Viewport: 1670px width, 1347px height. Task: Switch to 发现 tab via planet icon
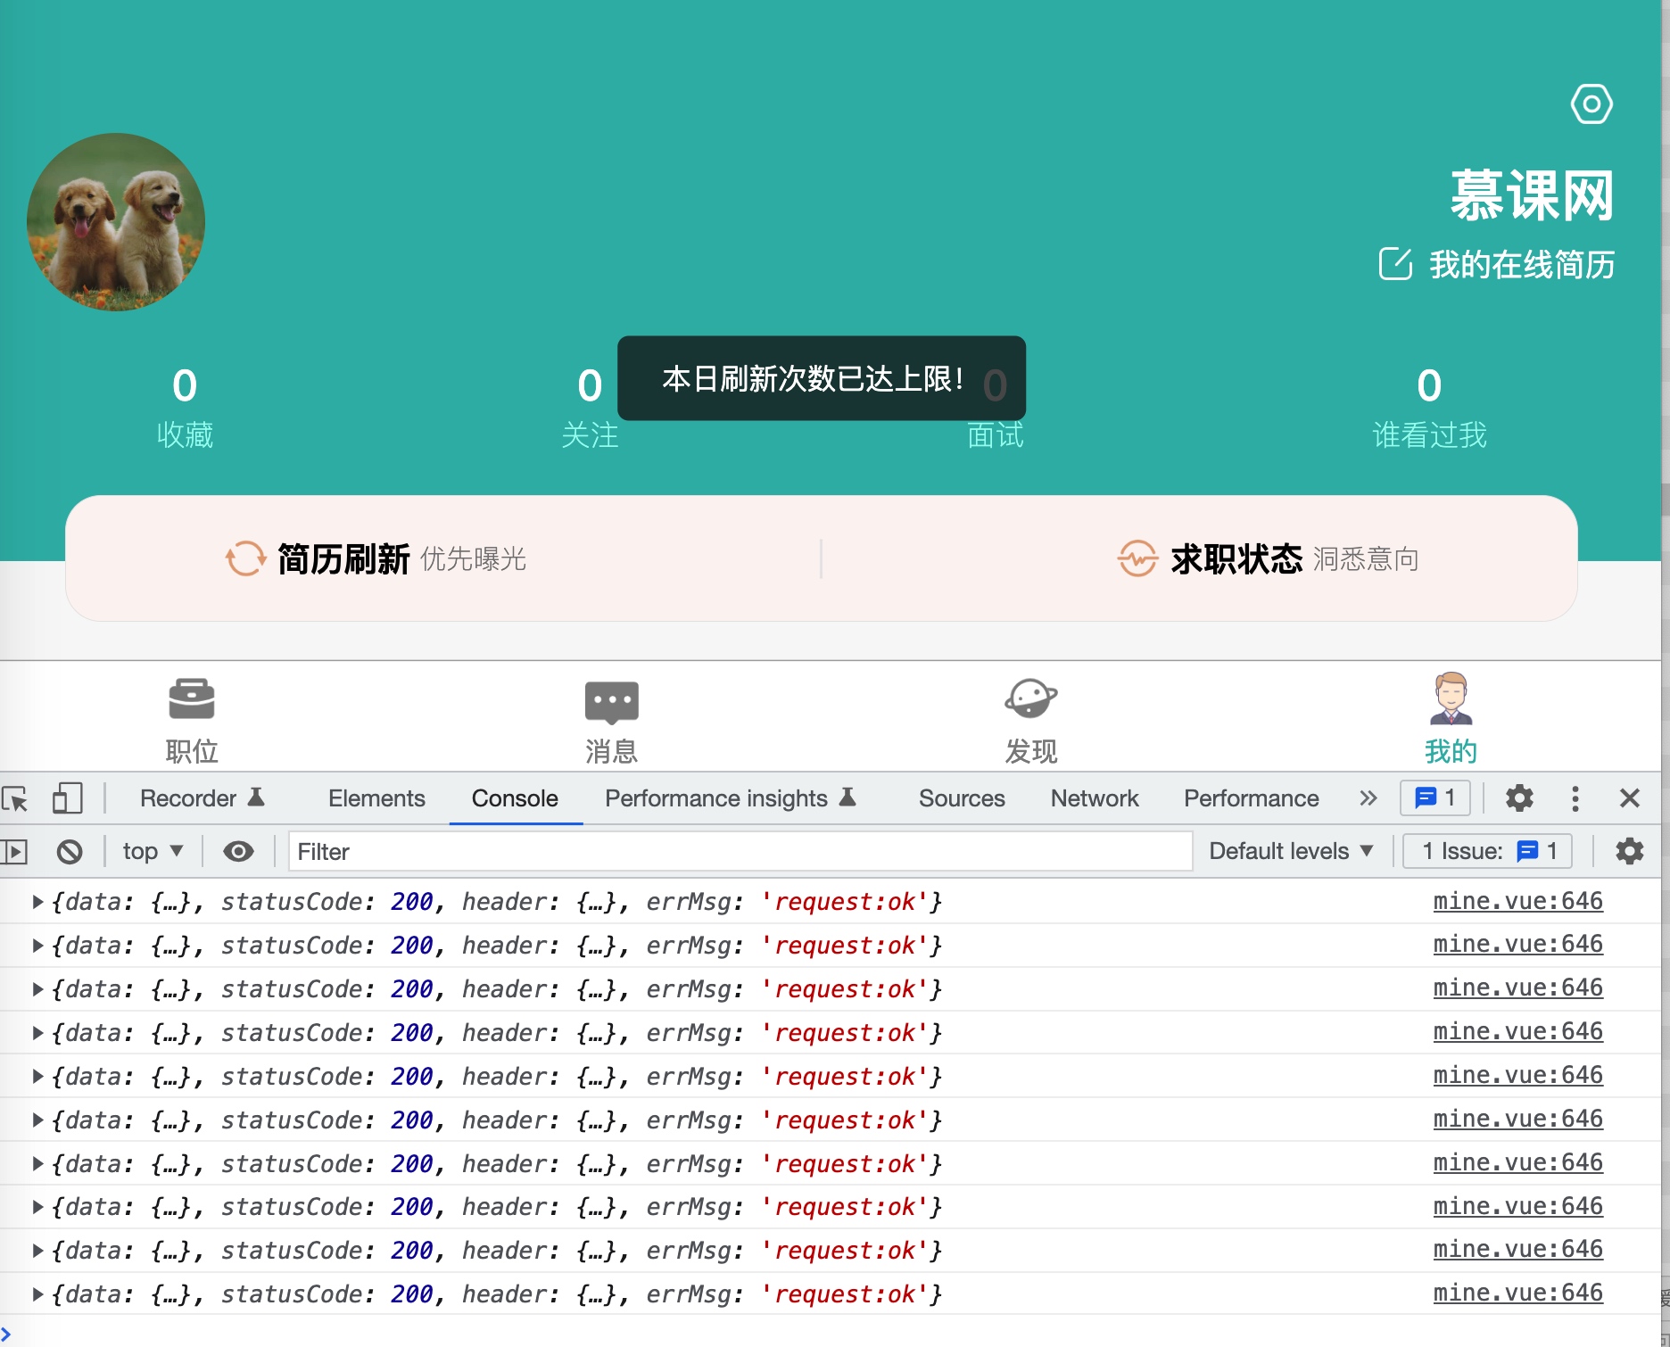[x=1031, y=698]
